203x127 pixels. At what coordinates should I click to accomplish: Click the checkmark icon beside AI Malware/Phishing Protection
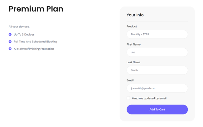(10, 49)
